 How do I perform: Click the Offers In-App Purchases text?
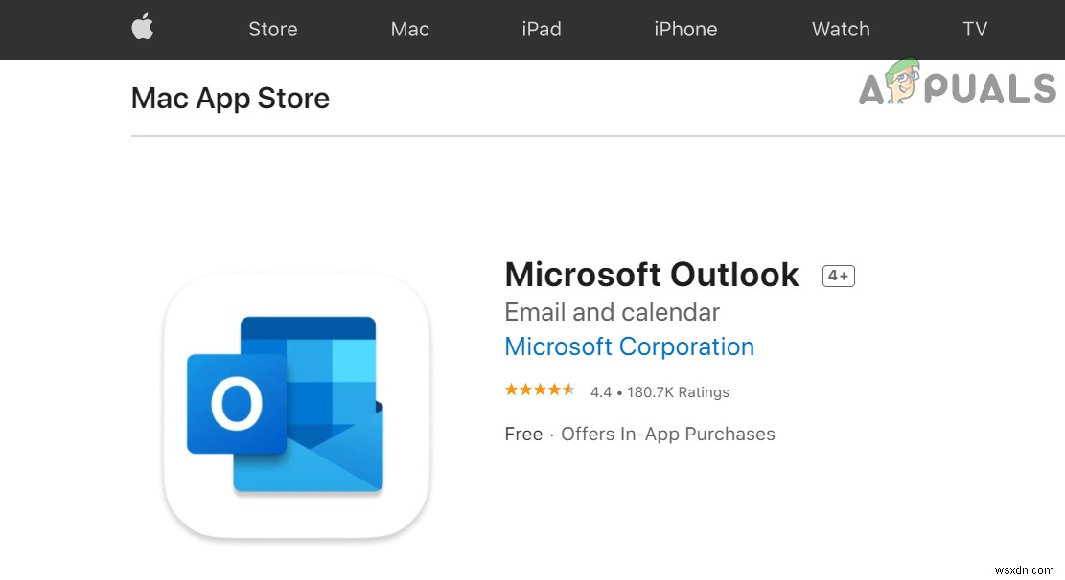point(668,434)
